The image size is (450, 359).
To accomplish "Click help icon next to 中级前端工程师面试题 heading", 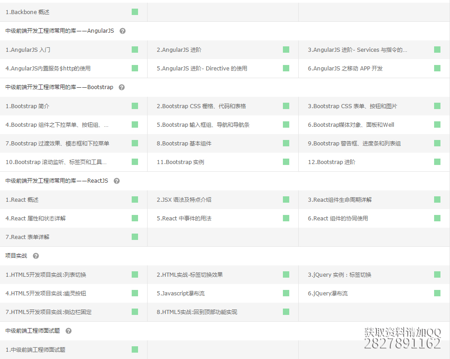I will point(68,331).
